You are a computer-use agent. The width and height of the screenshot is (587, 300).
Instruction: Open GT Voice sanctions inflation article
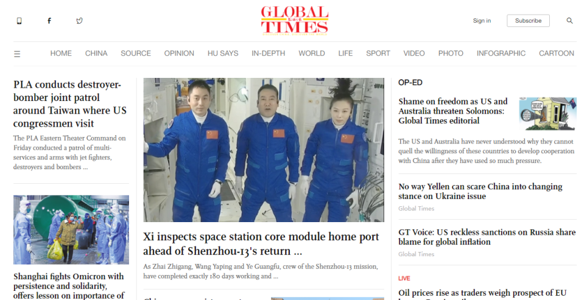(487, 237)
